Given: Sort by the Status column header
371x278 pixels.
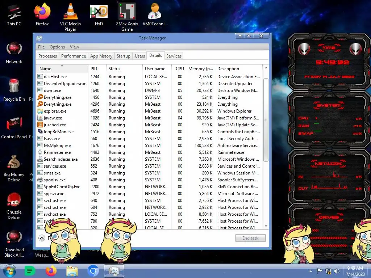Looking at the screenshot, I should 125,68.
